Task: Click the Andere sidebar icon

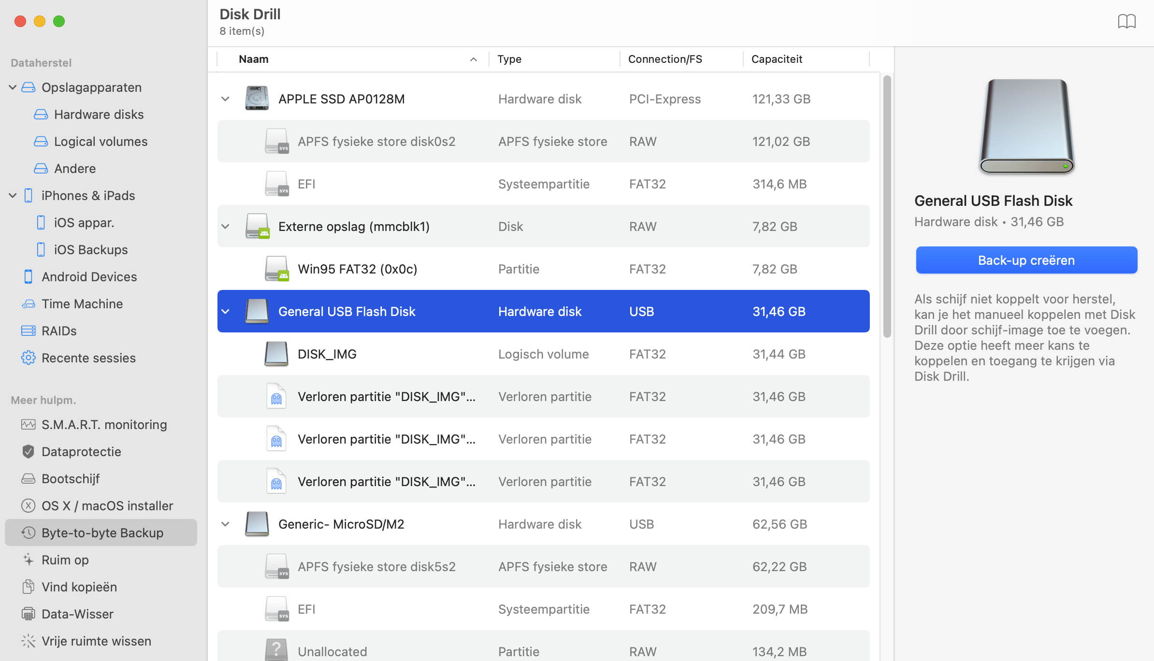Action: point(41,169)
